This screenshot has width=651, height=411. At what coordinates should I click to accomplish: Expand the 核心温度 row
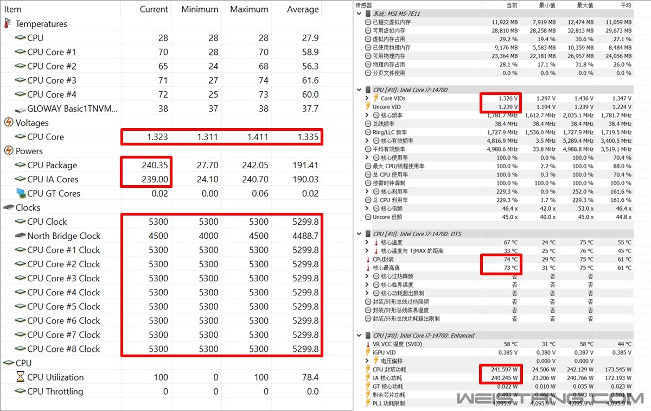[x=367, y=243]
